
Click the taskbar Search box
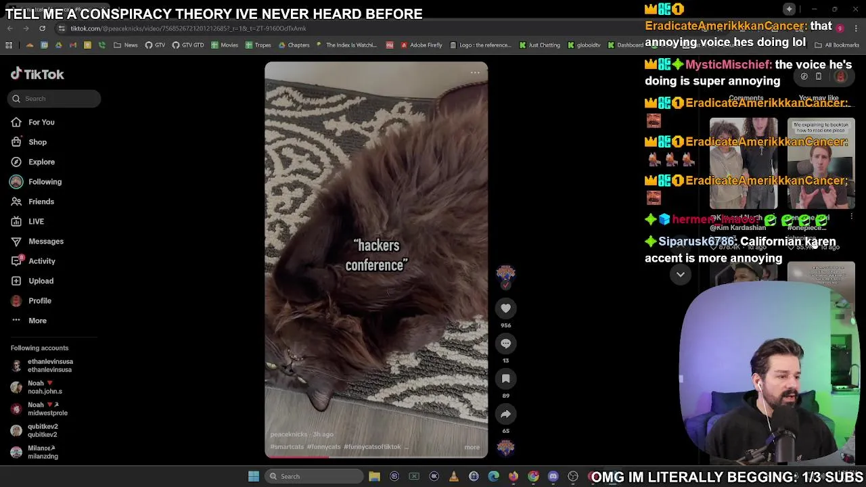(x=314, y=476)
